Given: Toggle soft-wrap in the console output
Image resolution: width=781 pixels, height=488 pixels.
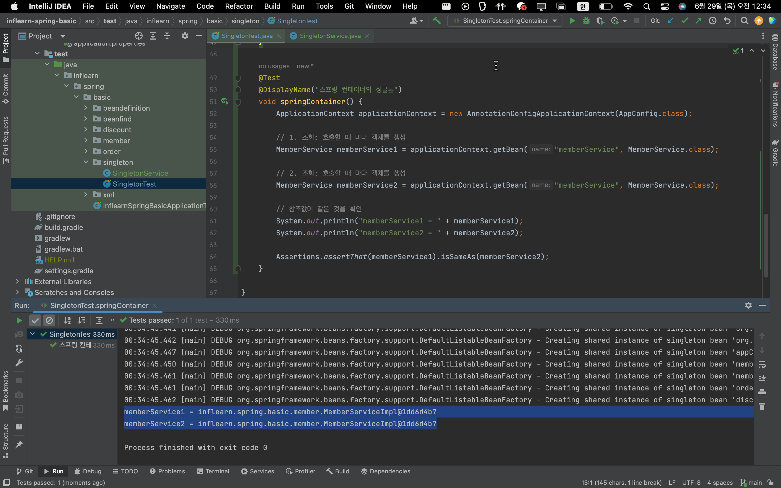Looking at the screenshot, I should coord(762,365).
